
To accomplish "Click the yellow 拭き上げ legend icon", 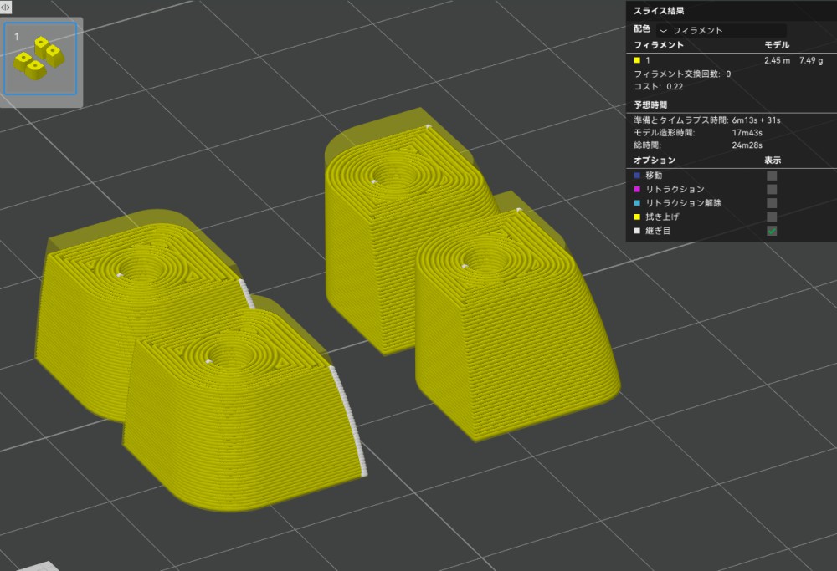I will (x=638, y=217).
